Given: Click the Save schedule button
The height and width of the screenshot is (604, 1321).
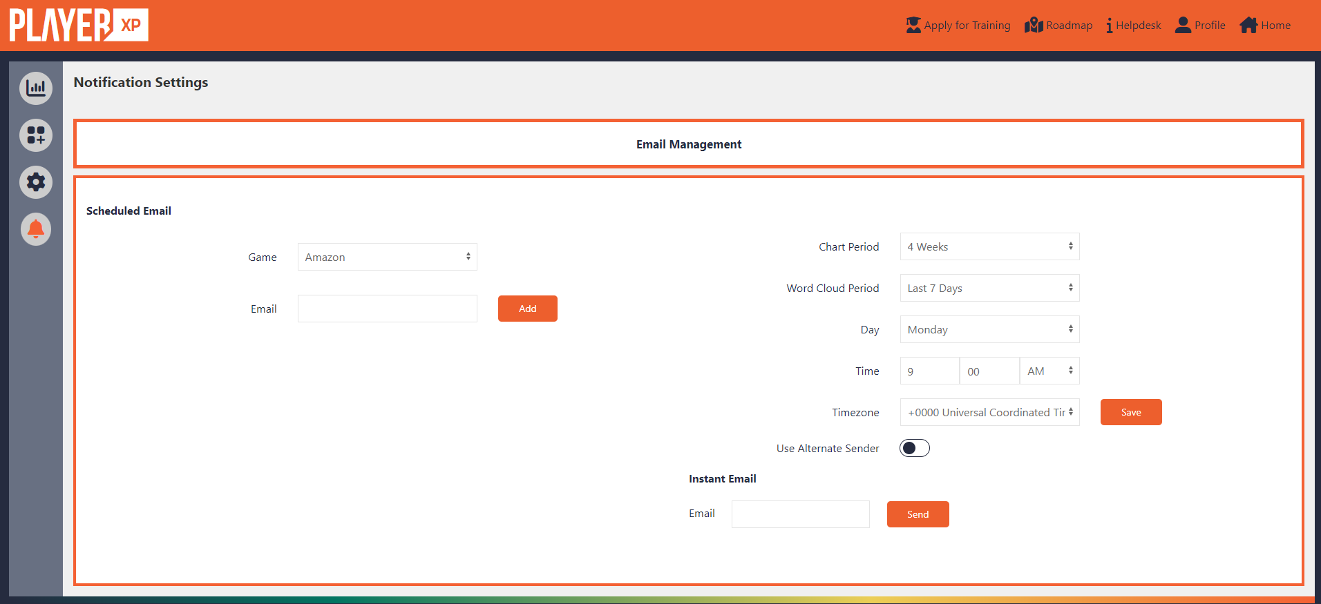Looking at the screenshot, I should pos(1131,412).
